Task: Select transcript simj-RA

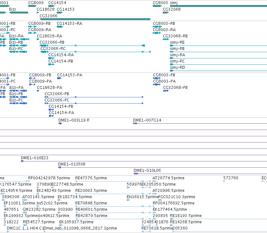Action: (178, 55)
